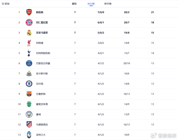Image resolution: width=178 pixels, height=140 pixels.
Task: Click the 皇家马德里 team name
Action: pyautogui.click(x=42, y=33)
